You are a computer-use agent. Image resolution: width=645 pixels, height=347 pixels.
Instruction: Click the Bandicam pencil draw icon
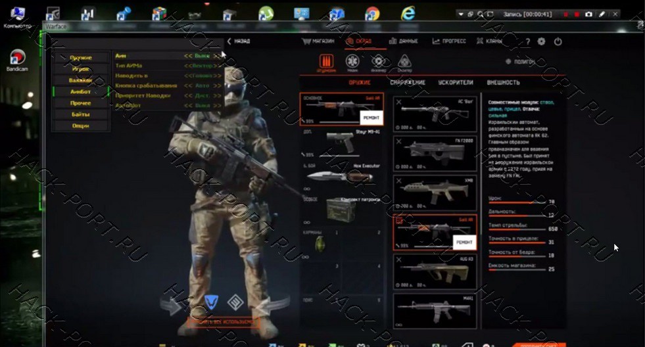(602, 14)
